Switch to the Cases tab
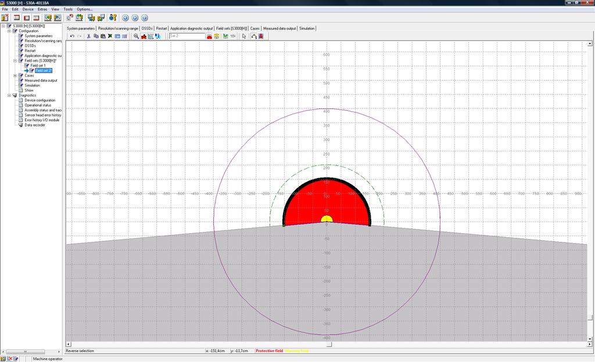The width and height of the screenshot is (595, 362). point(255,28)
